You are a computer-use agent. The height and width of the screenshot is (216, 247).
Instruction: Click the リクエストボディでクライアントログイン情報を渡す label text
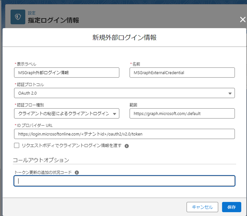(x=72, y=145)
